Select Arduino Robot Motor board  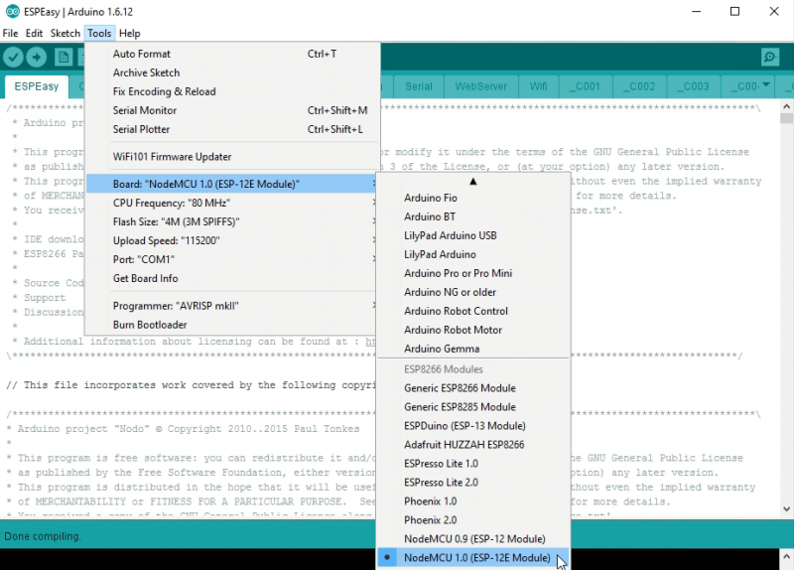coord(473,330)
